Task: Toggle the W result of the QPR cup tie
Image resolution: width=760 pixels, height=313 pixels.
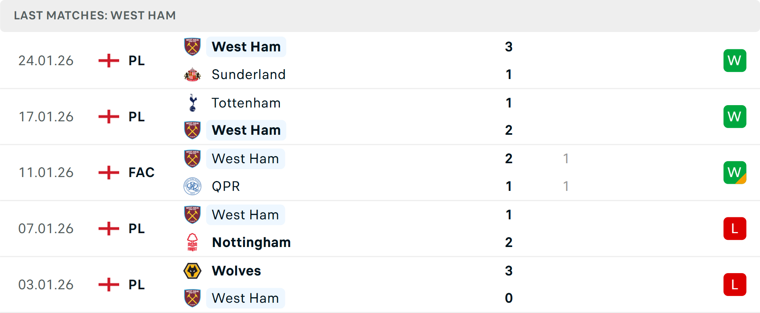Action: coord(735,172)
